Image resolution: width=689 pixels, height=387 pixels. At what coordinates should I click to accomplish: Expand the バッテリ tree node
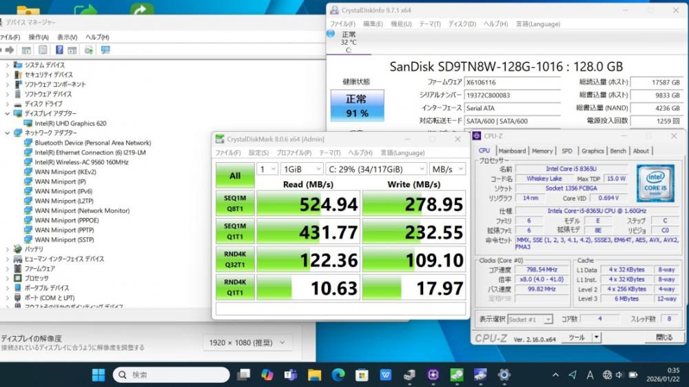[7, 249]
